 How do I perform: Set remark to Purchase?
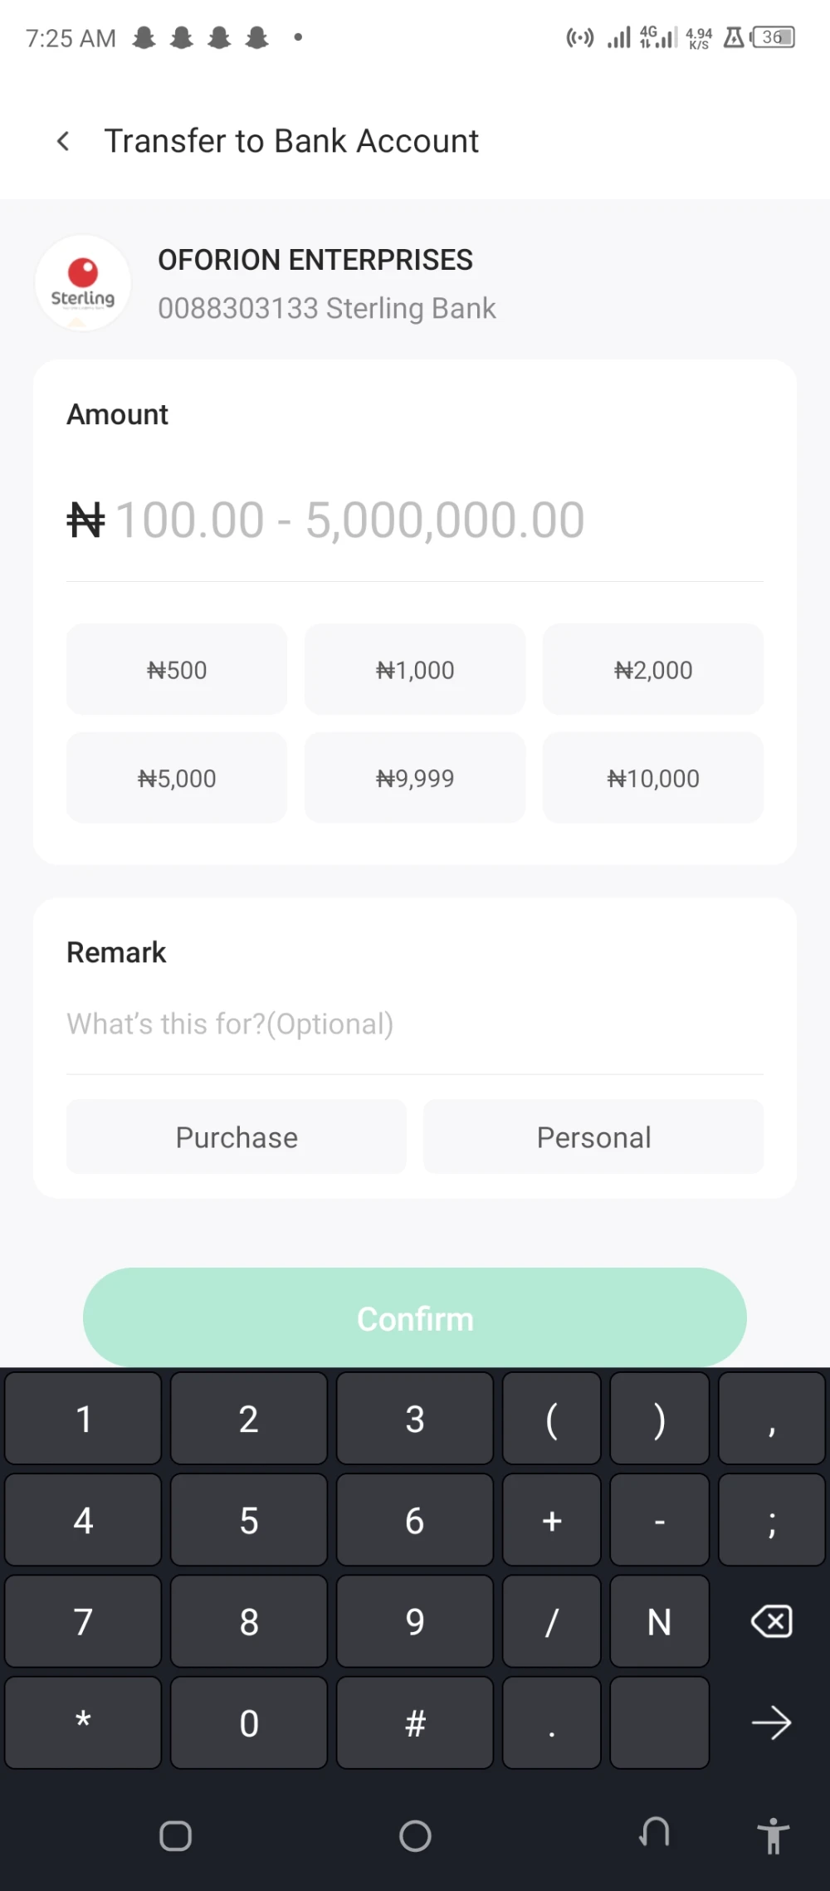(x=237, y=1137)
